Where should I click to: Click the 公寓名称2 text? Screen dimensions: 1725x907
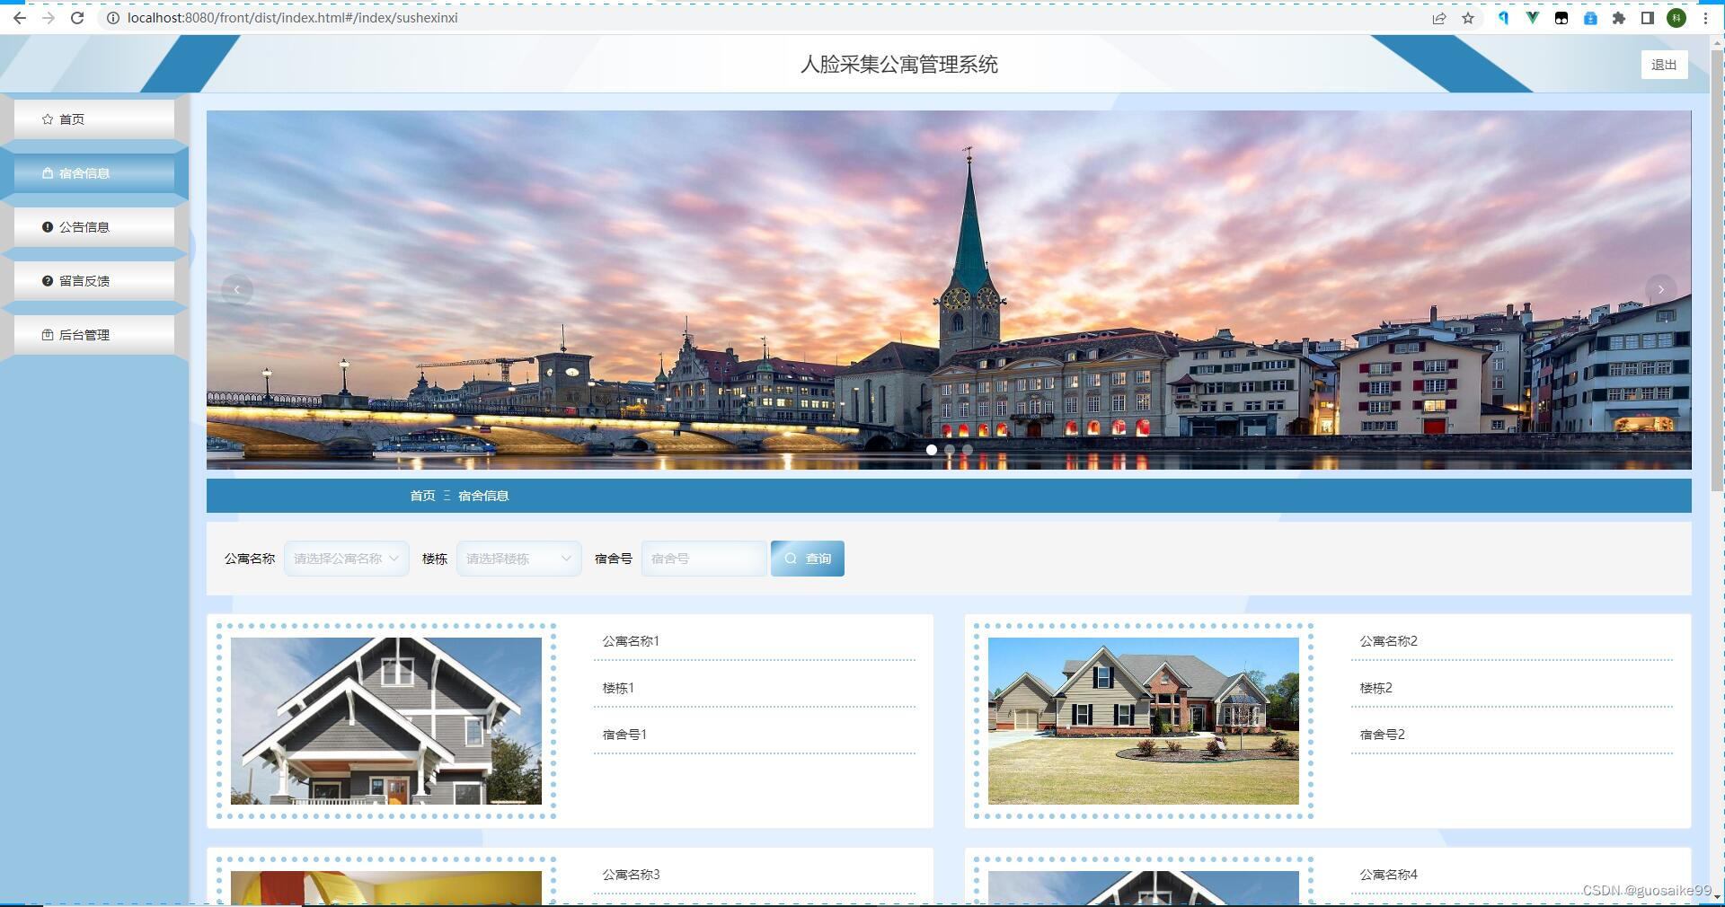tap(1388, 641)
